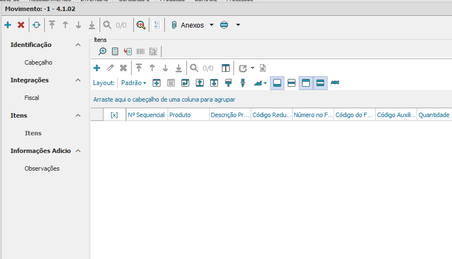Collapse the Integrações section
The image size is (452, 259).
(x=78, y=80)
